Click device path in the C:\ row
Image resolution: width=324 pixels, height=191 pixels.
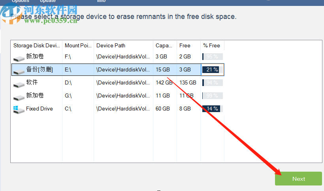tap(123, 109)
